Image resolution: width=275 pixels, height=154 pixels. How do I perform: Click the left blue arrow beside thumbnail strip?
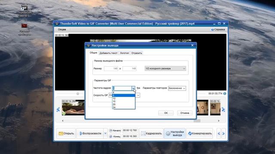click(58, 110)
